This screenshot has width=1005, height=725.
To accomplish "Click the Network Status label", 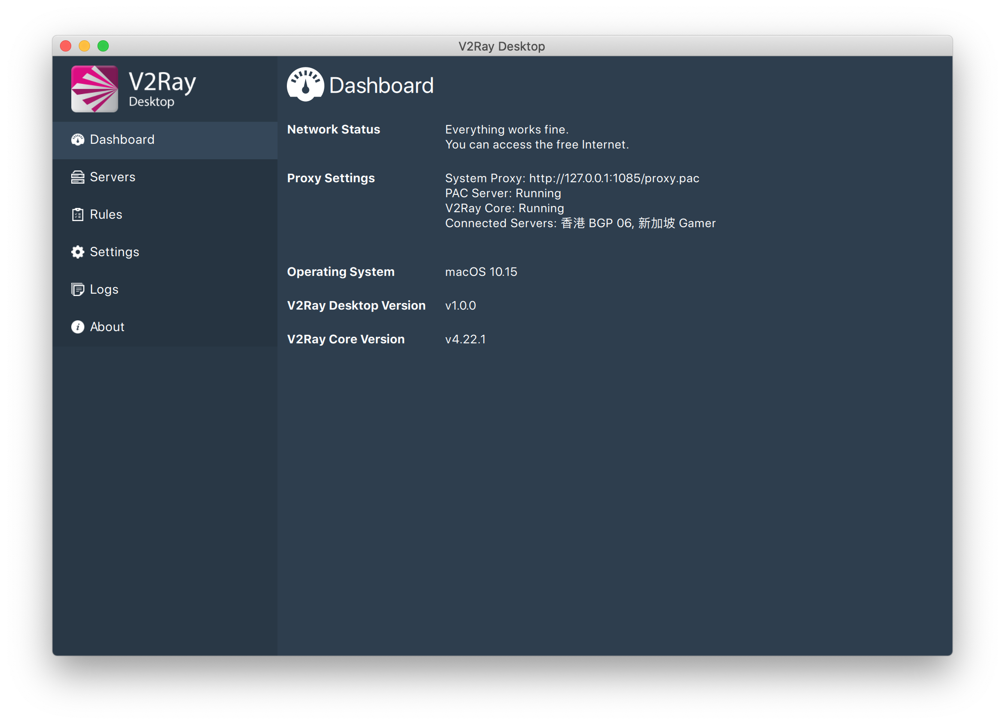I will coord(333,129).
